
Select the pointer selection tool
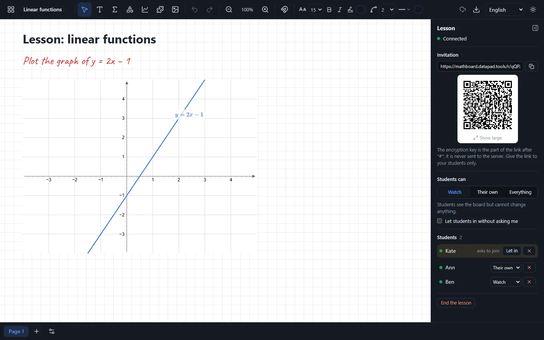(85, 9)
